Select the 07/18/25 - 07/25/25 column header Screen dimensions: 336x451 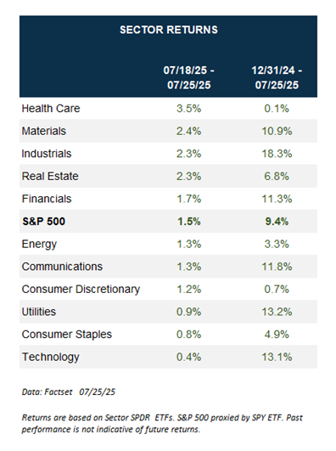click(189, 77)
